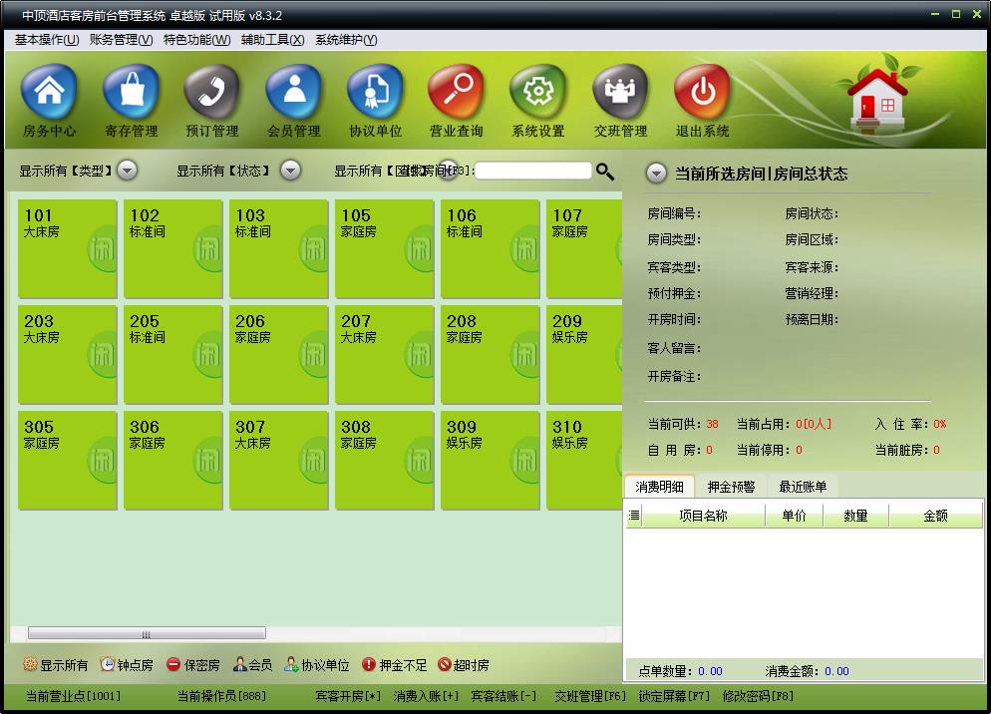Click the 项目名称 column header

coord(704,516)
